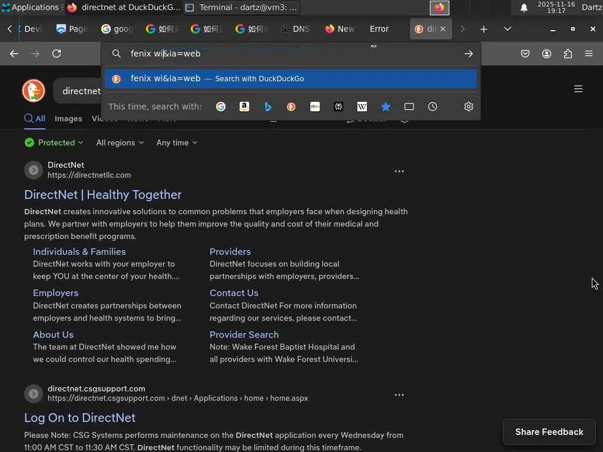603x452 pixels.
Task: Search this time with eBay
Action: (x=315, y=107)
